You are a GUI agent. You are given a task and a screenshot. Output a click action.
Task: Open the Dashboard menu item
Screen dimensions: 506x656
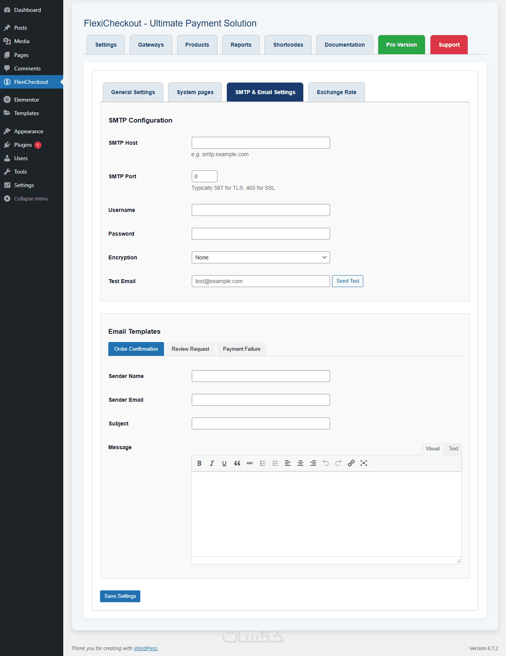coord(32,10)
